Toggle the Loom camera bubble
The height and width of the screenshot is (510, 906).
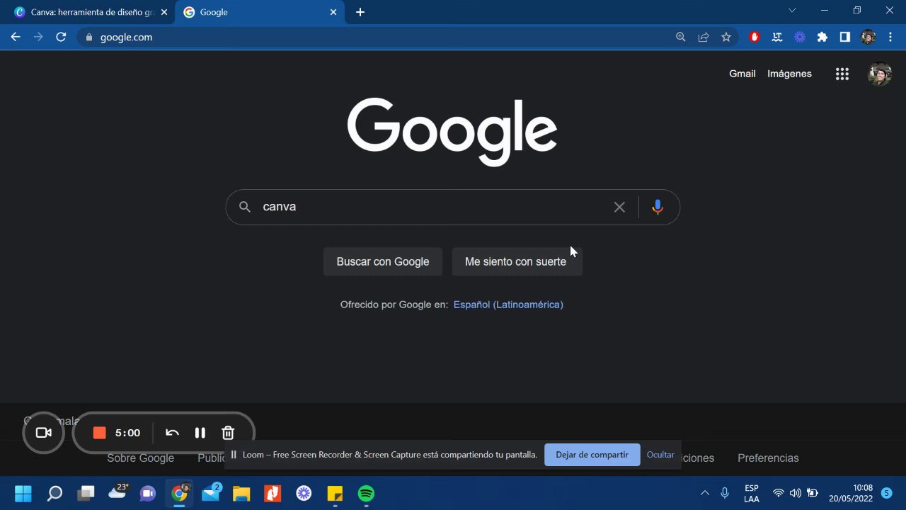tap(44, 433)
